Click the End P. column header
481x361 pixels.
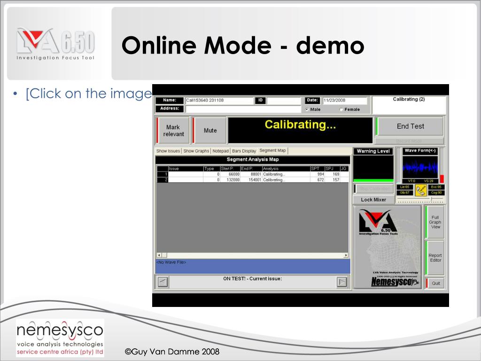pyautogui.click(x=251, y=169)
